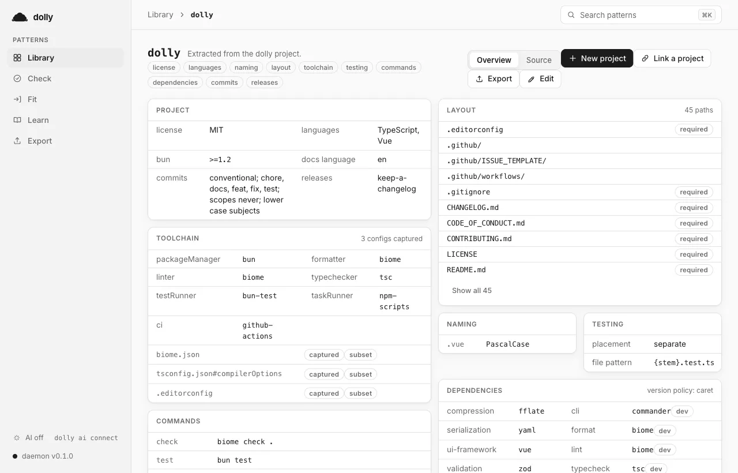This screenshot has height=473, width=738.
Task: Click the Learn book icon in sidebar
Action: coord(17,120)
